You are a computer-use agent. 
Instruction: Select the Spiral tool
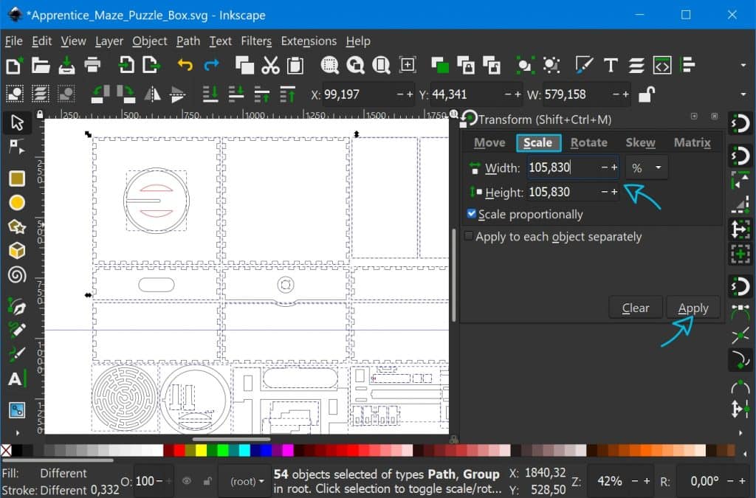(17, 275)
